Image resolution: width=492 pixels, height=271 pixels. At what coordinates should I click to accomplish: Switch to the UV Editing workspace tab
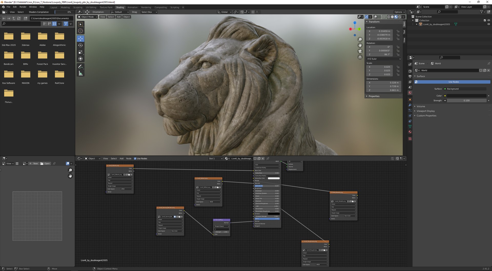(x=91, y=7)
